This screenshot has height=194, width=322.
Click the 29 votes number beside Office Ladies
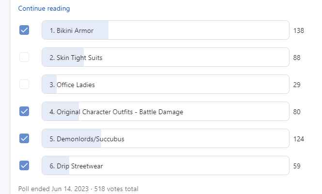coord(297,85)
